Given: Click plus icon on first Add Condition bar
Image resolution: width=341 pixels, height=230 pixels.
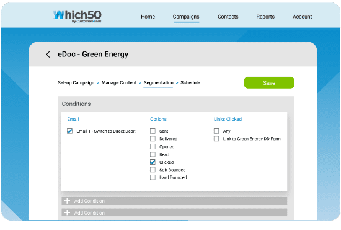Looking at the screenshot, I should 67,201.
